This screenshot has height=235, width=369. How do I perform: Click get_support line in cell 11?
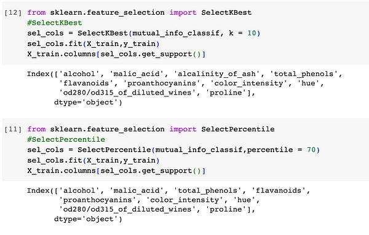pos(116,171)
